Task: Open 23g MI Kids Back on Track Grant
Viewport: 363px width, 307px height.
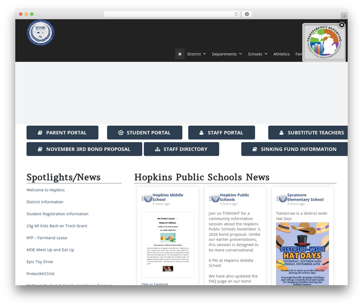Action: point(57,226)
